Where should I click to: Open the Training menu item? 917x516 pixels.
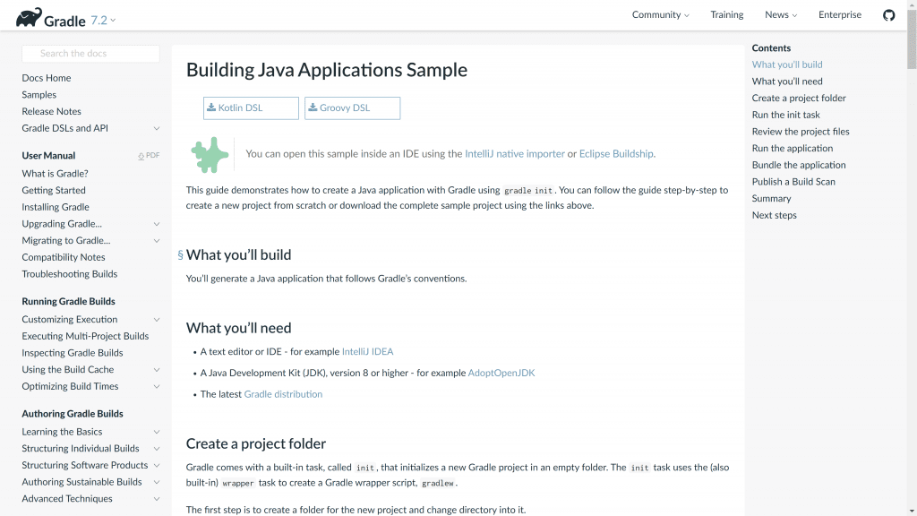pyautogui.click(x=726, y=15)
